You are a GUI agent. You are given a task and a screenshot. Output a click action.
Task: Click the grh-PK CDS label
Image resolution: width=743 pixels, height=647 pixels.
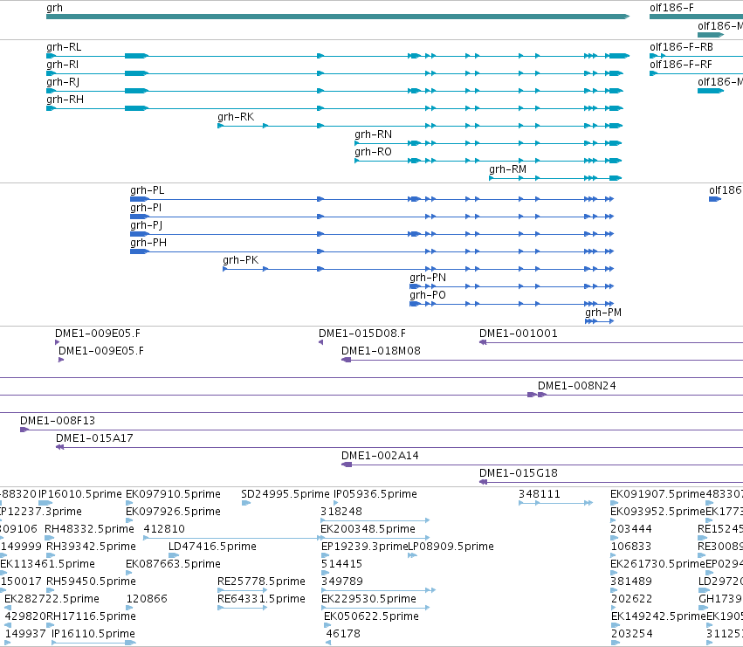(241, 260)
